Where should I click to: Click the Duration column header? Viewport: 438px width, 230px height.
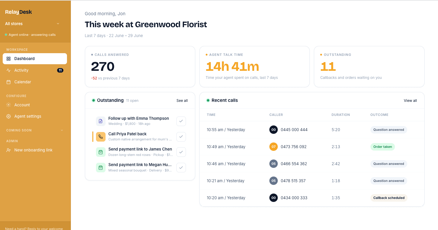click(x=341, y=115)
